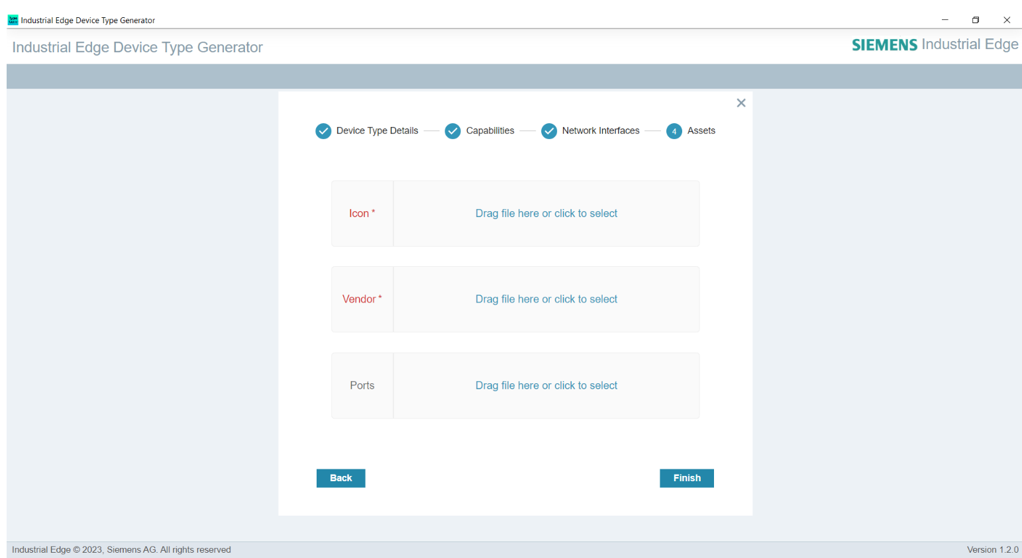The image size is (1022, 558).
Task: Select the Capabilities checkmark step icon
Action: 452,130
